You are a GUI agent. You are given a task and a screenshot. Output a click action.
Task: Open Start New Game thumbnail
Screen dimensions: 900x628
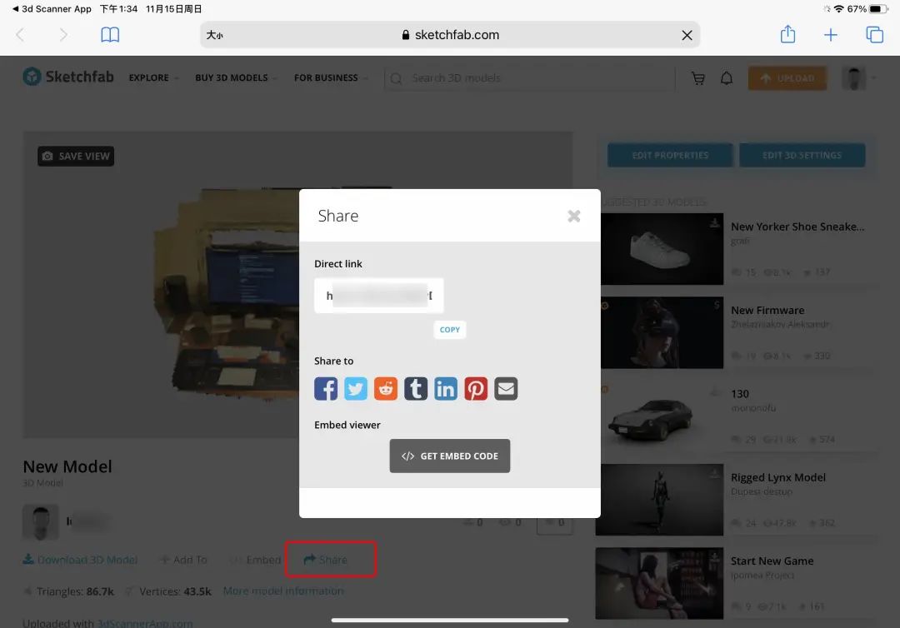tap(659, 583)
